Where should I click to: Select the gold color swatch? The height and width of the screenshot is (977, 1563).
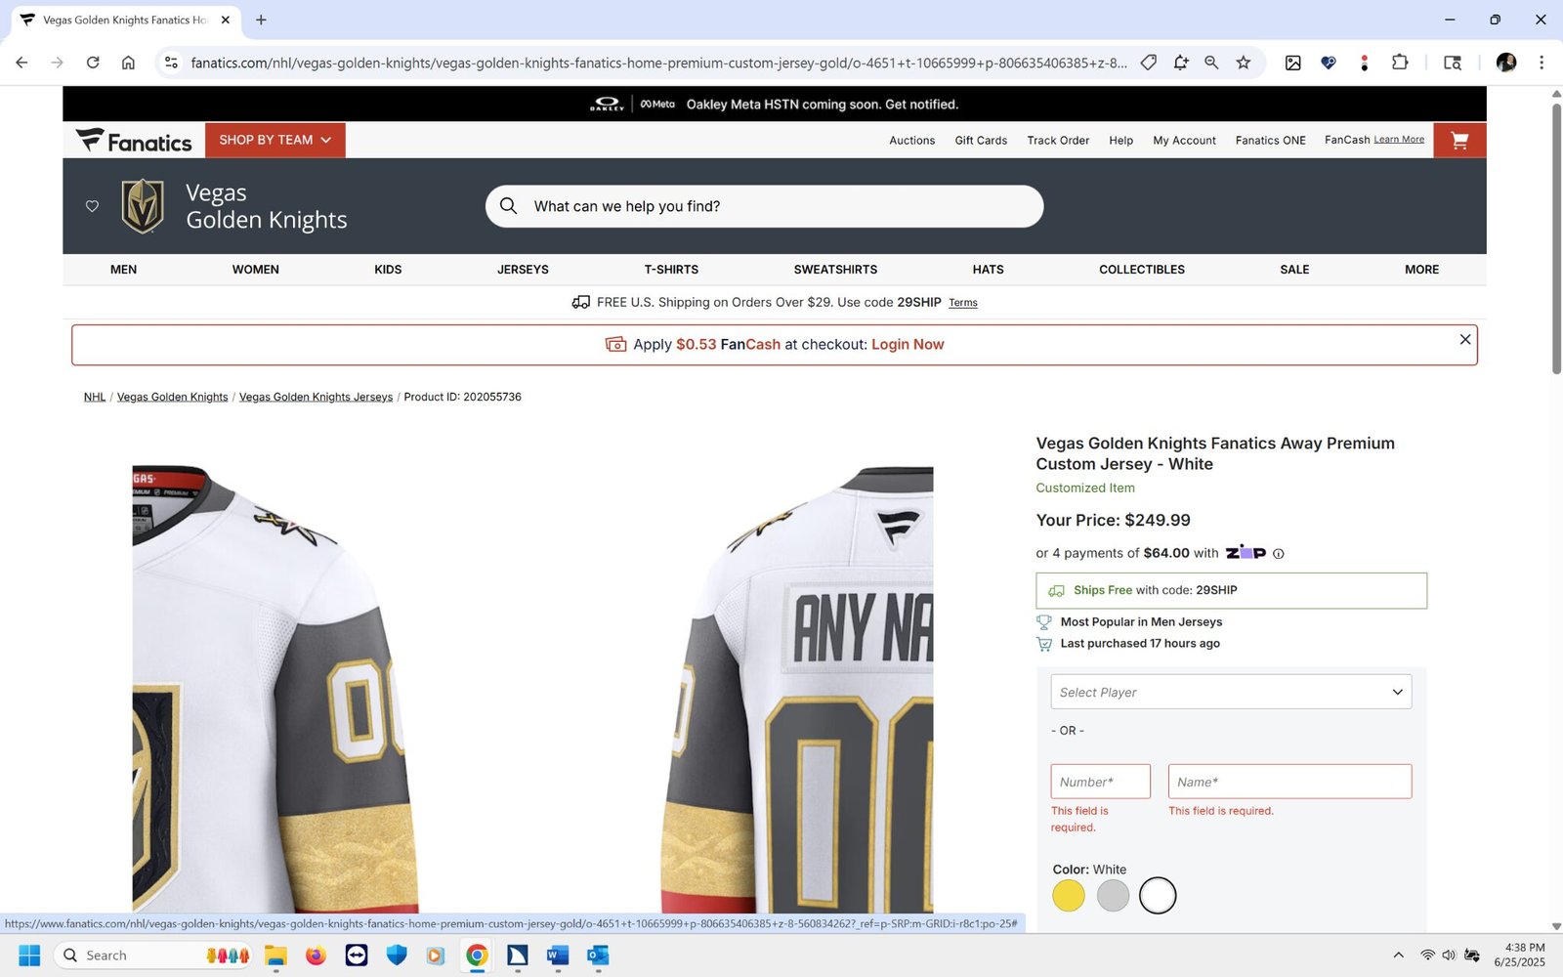pyautogui.click(x=1068, y=896)
